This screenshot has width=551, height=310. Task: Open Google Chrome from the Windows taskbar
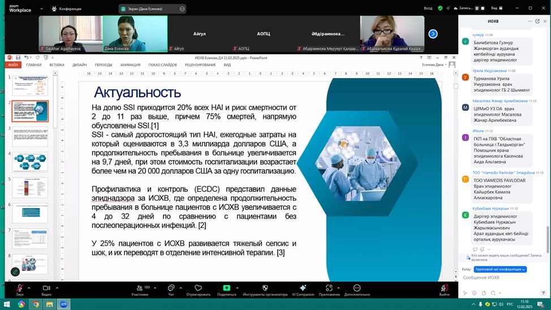click(x=36, y=304)
